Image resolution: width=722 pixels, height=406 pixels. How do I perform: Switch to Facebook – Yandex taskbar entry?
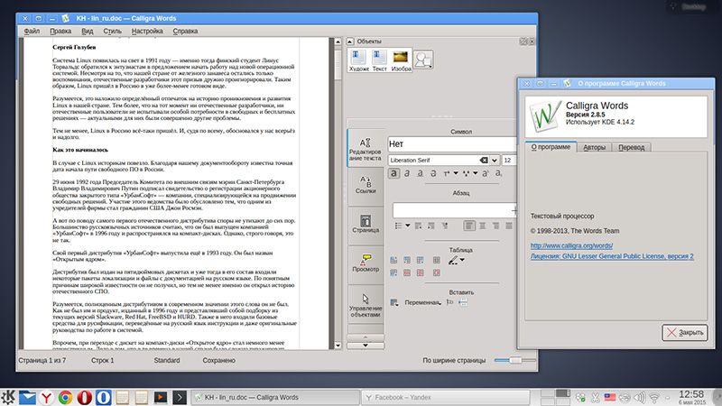446,397
